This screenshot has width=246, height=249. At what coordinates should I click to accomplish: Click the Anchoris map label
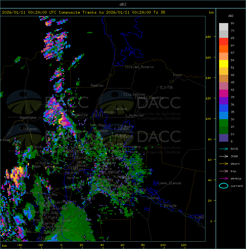(69, 201)
